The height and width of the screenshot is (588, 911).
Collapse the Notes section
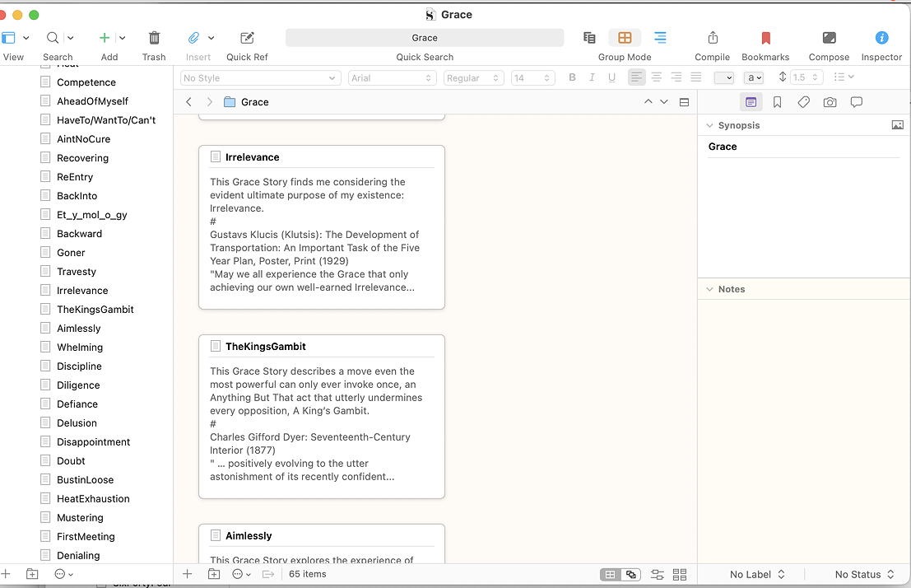point(709,289)
